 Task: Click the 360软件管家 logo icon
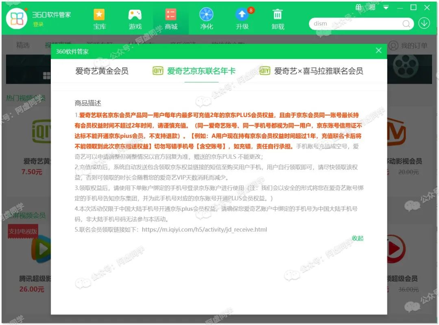(x=17, y=18)
